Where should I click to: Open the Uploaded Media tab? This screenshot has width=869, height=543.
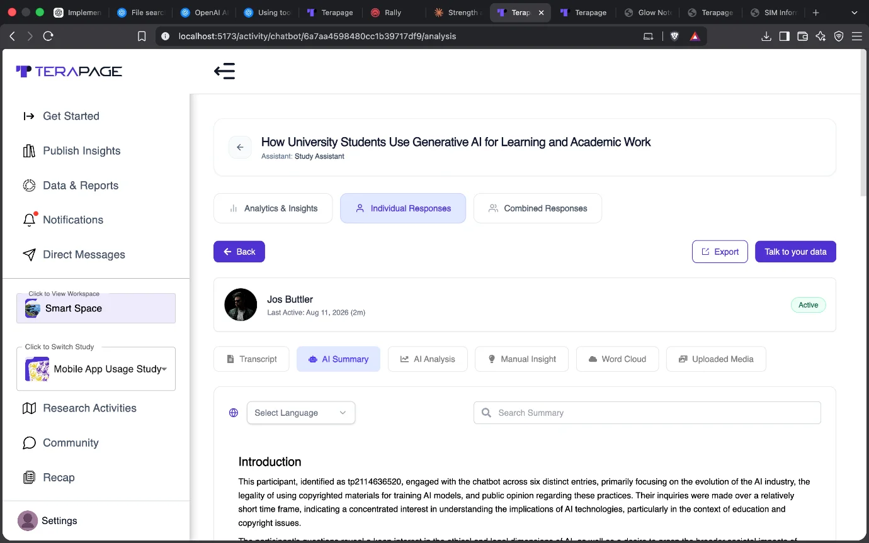(716, 359)
